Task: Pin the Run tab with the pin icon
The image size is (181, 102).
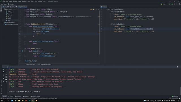Action: point(3,81)
